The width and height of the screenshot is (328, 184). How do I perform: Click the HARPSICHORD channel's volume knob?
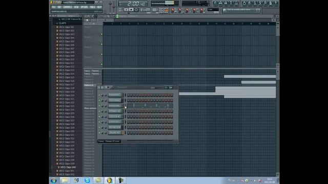[106, 106]
